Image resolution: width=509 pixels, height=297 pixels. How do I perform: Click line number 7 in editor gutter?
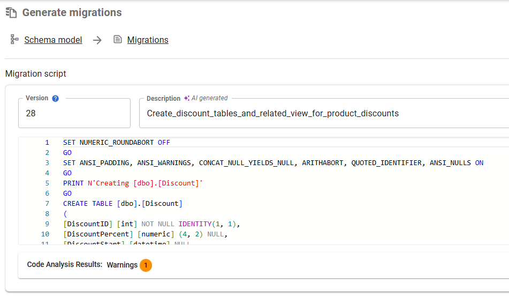[47, 204]
